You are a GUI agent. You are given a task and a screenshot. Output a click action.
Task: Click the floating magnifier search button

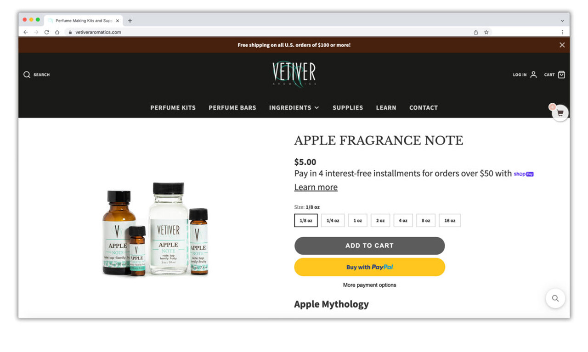pyautogui.click(x=555, y=298)
